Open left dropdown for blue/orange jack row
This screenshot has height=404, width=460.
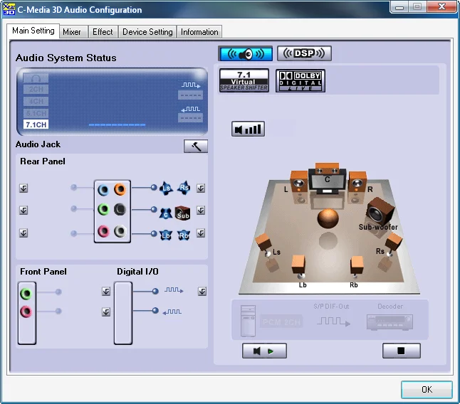coord(23,188)
